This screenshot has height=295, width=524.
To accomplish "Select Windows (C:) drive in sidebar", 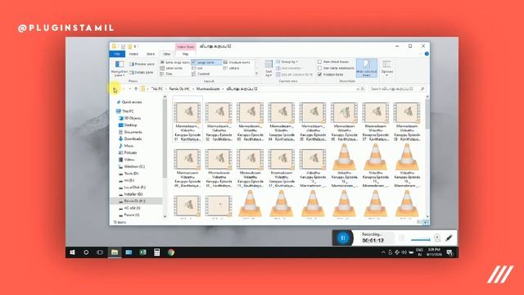I will click(131, 166).
